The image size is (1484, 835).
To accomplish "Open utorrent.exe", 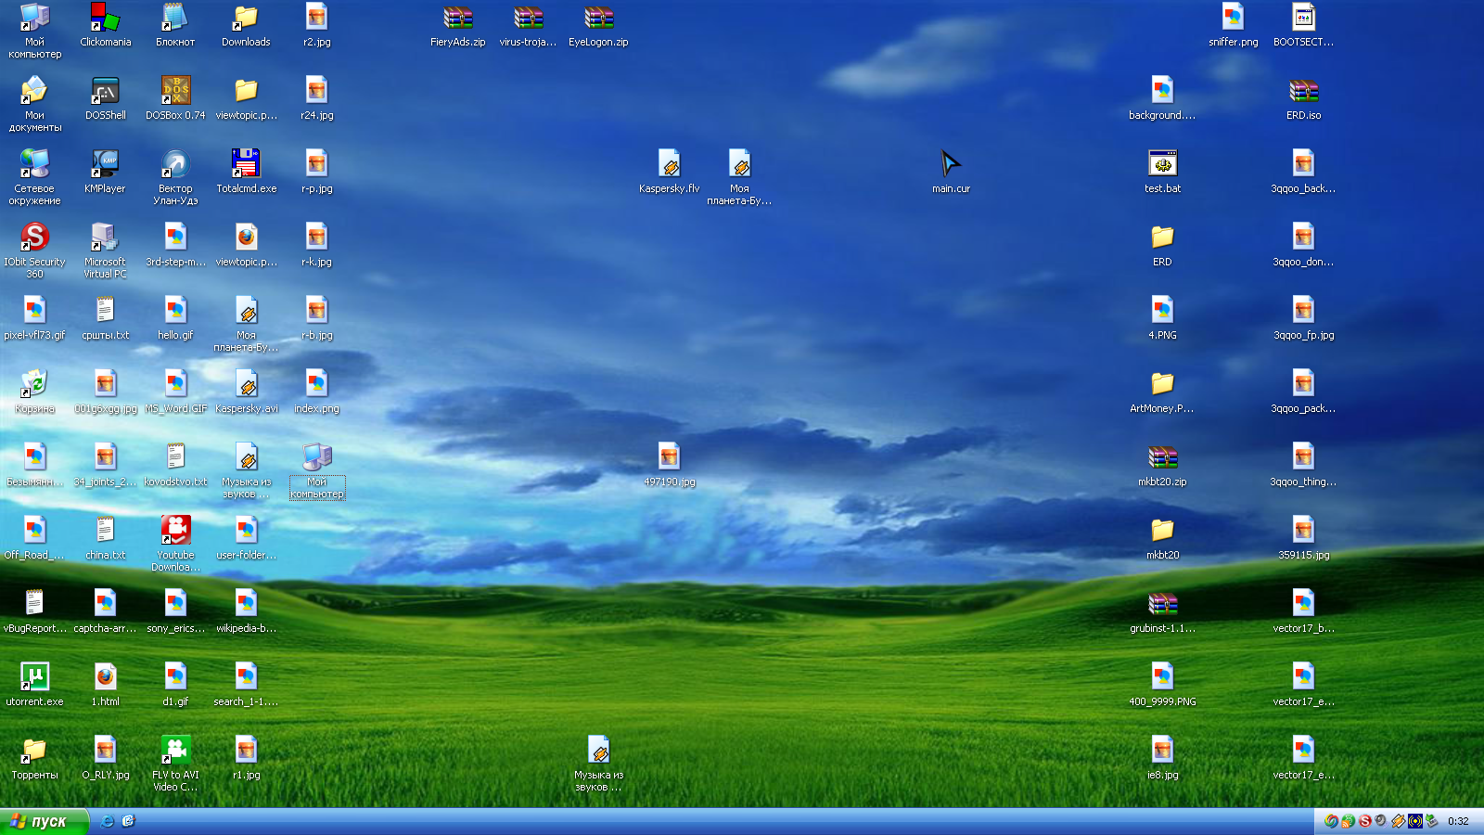I will point(34,675).
